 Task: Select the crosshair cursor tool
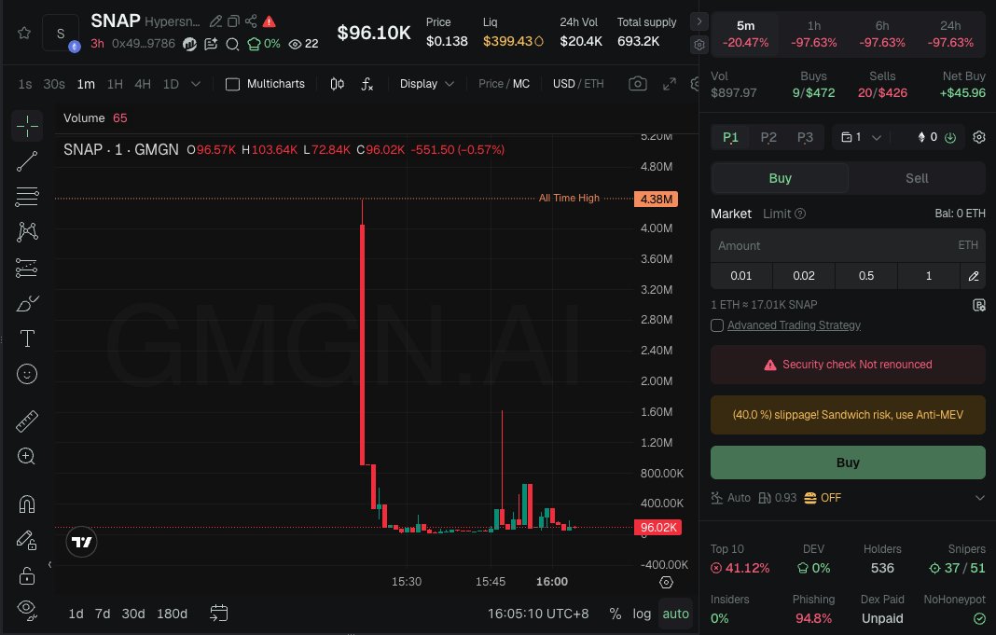[27, 127]
